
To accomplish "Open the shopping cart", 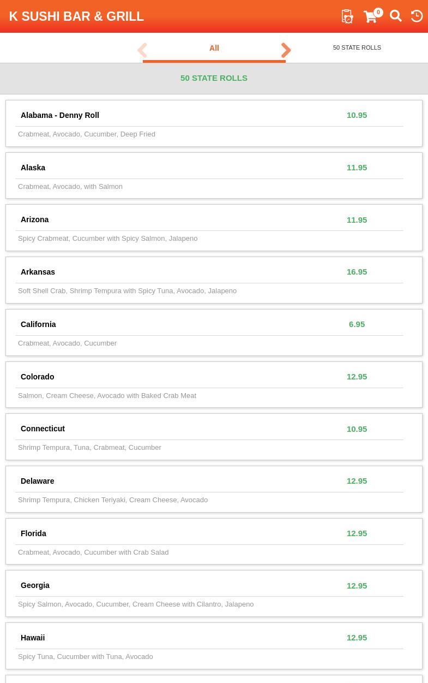I will click(x=371, y=17).
